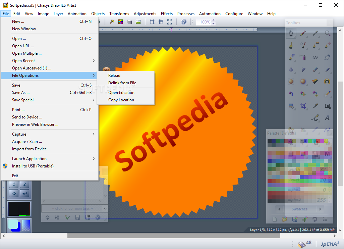Increase the zoom percentage stepper

214,20
